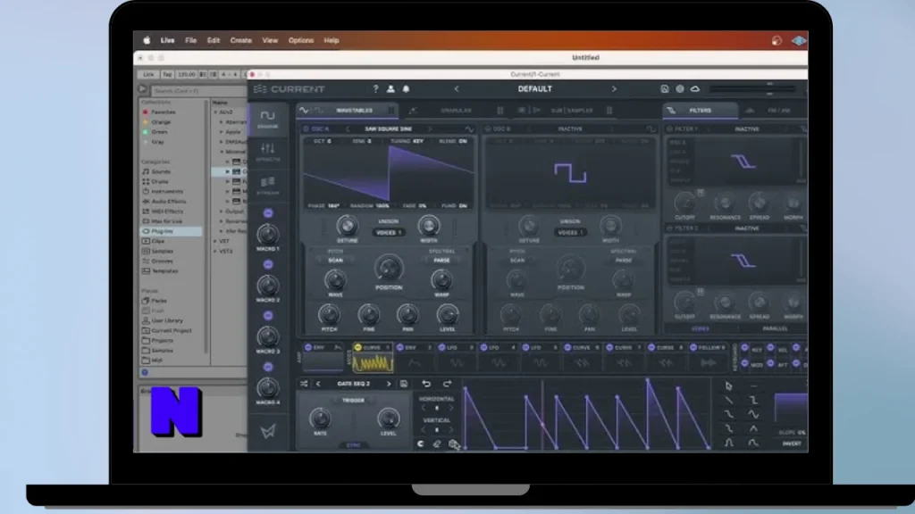
Task: Toggle the LFO 3 modulator on
Action: 441,347
